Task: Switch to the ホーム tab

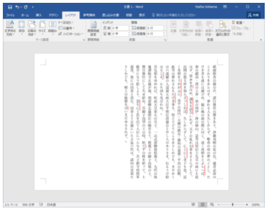Action: (25, 15)
